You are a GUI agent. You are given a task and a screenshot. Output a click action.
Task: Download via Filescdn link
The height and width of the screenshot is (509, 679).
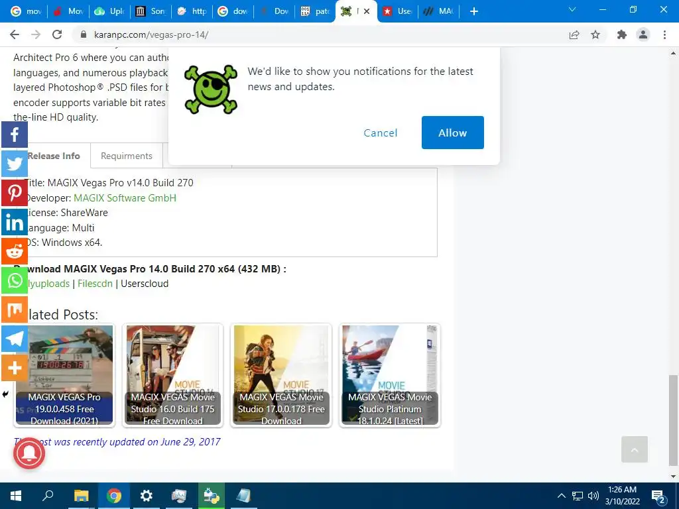pyautogui.click(x=95, y=284)
